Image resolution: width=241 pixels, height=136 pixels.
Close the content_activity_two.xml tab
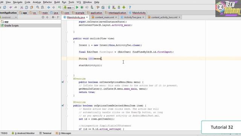[x=179, y=17]
